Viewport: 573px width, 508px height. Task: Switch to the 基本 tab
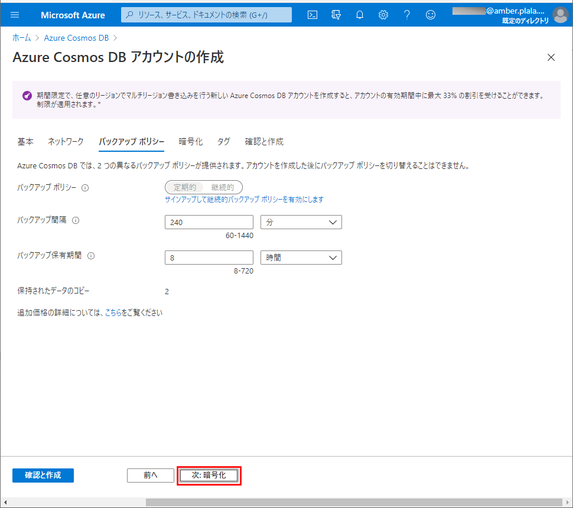click(25, 142)
